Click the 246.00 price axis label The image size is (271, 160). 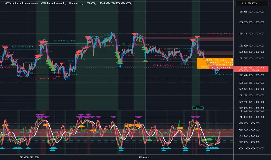click(252, 75)
